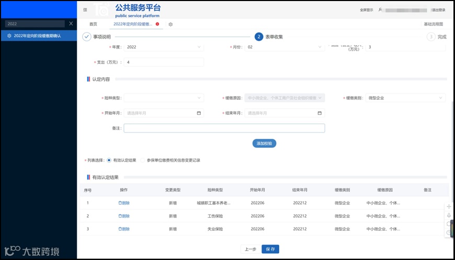This screenshot has height=260, width=455.
Task: Open the tab settings gear icon
Action: pyautogui.click(x=170, y=25)
